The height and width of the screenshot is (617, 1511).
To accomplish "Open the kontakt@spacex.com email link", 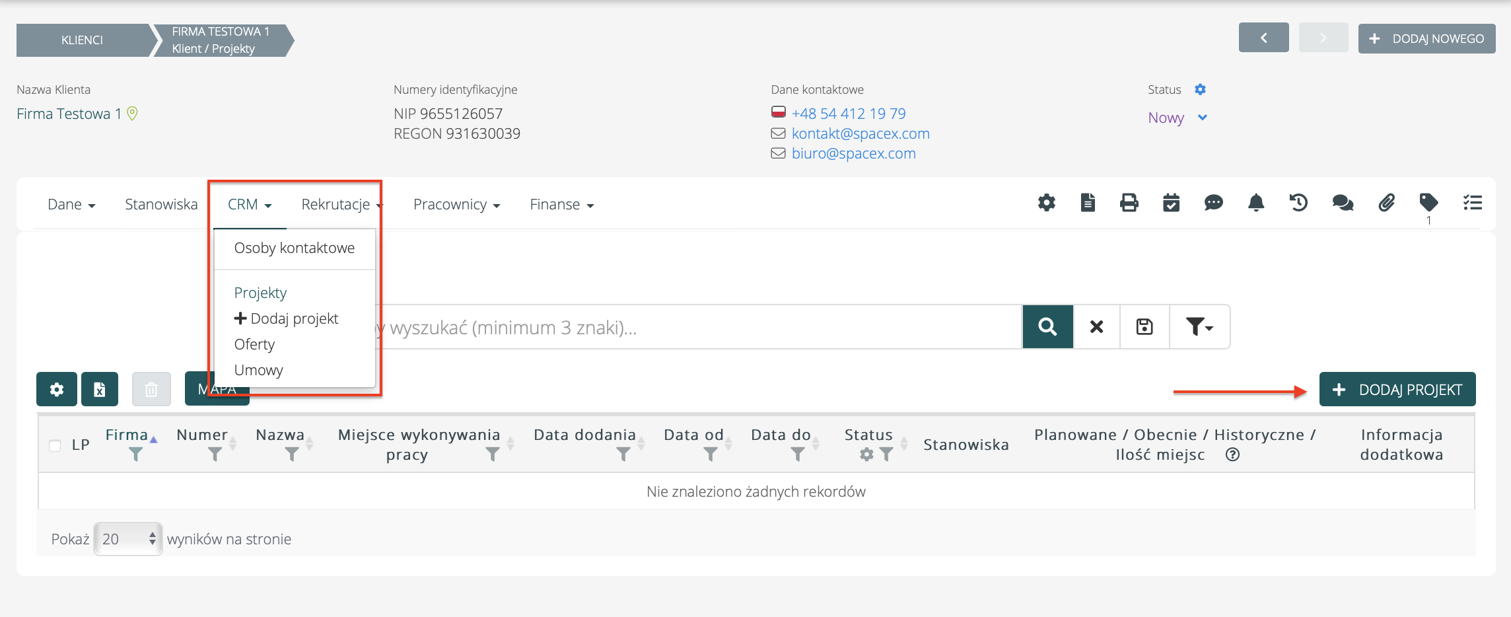I will (860, 133).
